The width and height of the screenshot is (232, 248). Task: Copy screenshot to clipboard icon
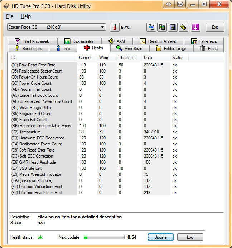tap(162, 27)
